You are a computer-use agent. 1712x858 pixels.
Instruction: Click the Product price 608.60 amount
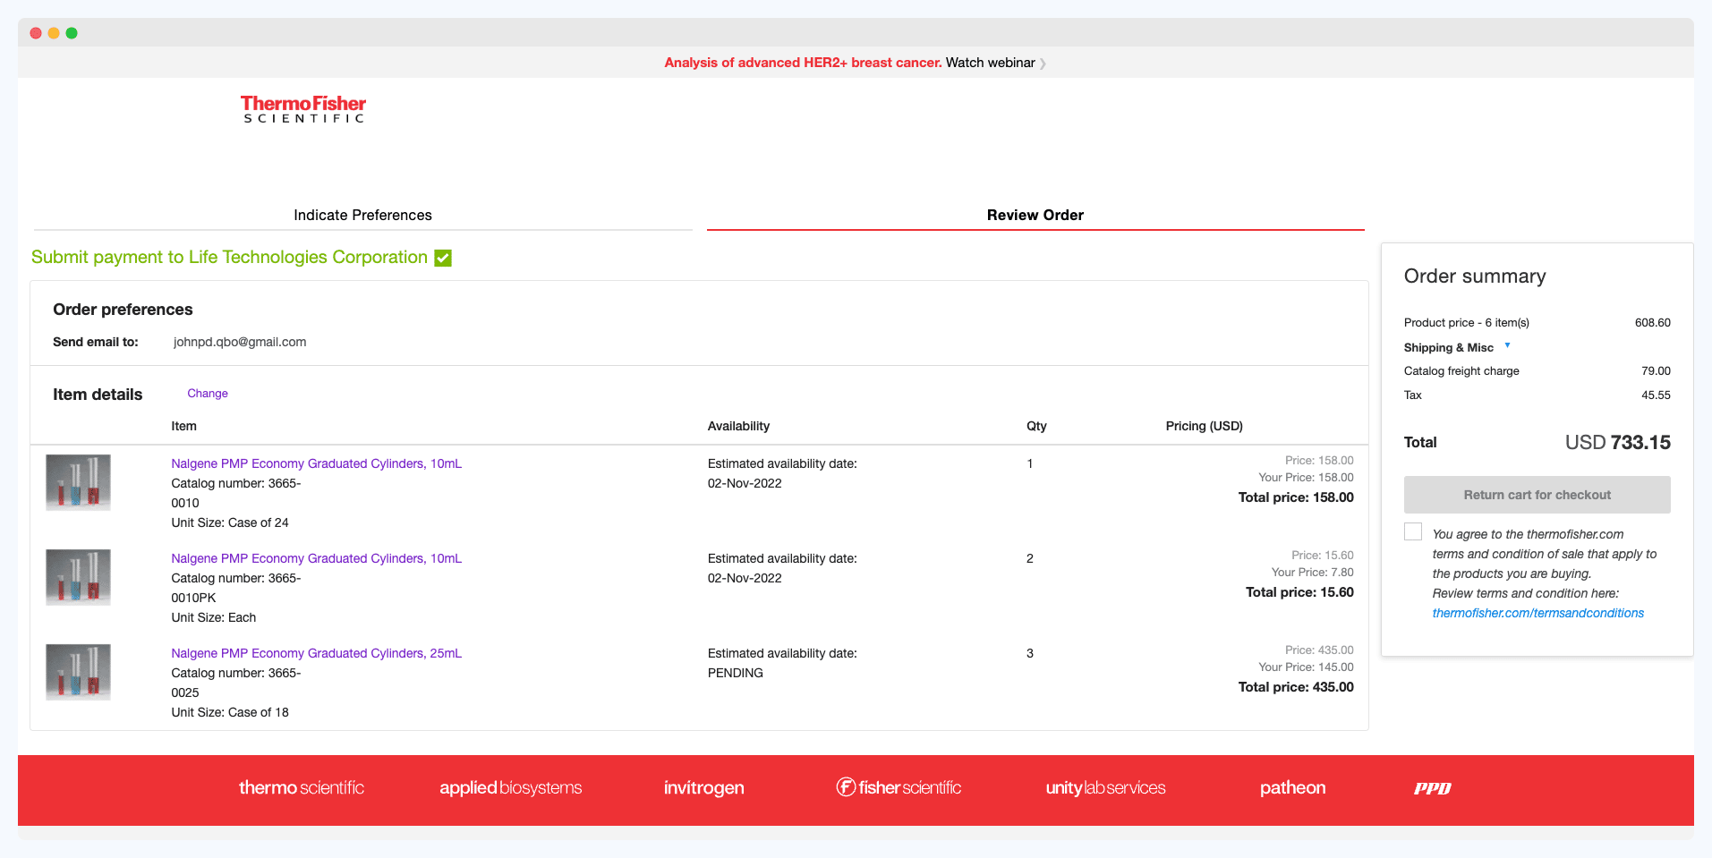click(1652, 322)
